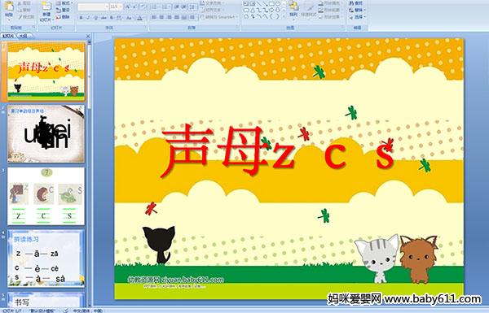Open the Arrange objects button
The image size is (489, 313).
pyautogui.click(x=293, y=9)
